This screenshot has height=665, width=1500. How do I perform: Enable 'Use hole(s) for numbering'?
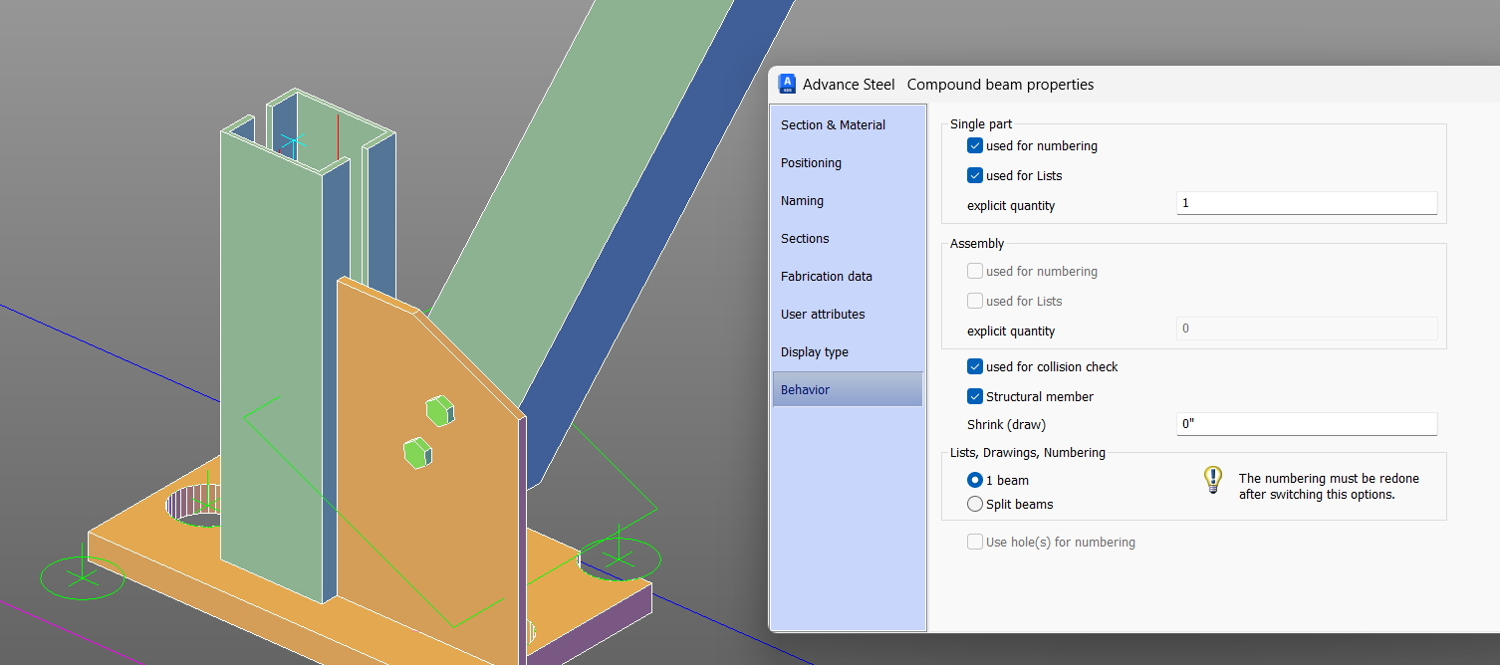coord(974,542)
